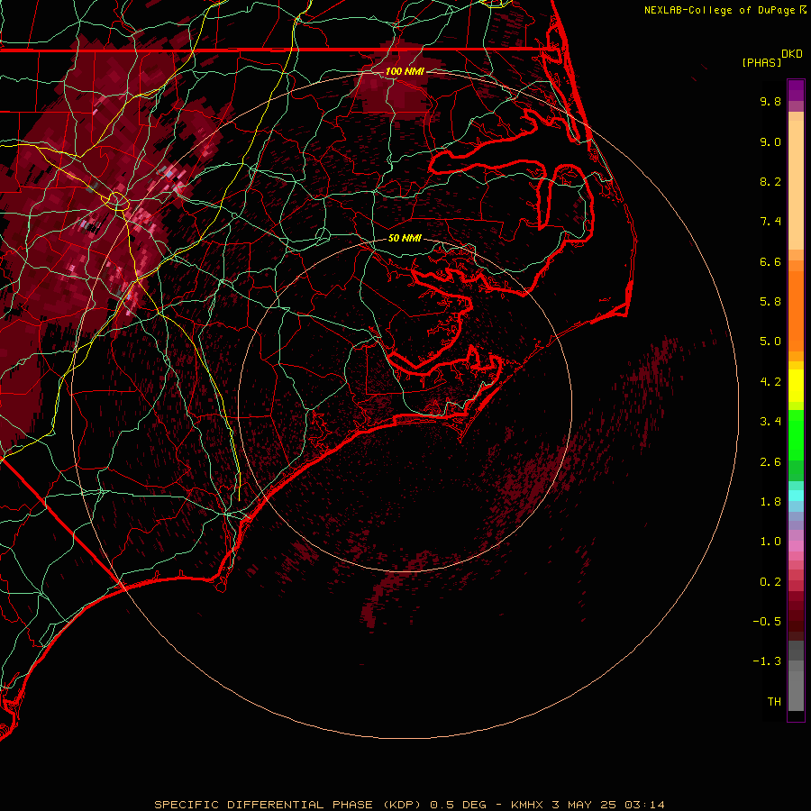The height and width of the screenshot is (811, 811).
Task: Click the 3 MAY 25 date in caption
Action: coord(584,805)
